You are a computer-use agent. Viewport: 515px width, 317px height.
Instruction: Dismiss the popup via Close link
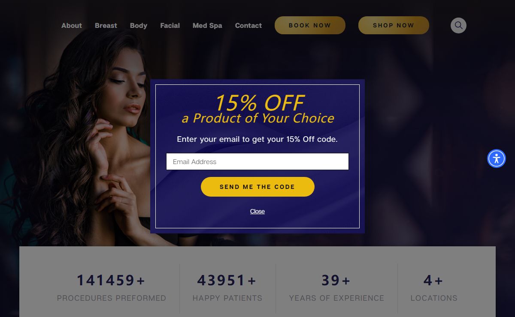pos(257,211)
